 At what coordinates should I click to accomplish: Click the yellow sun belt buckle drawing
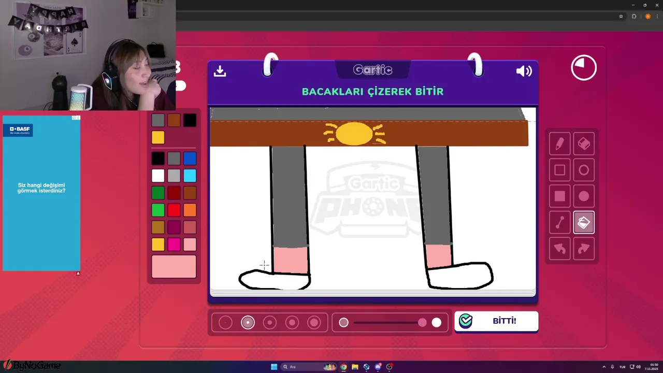(355, 134)
